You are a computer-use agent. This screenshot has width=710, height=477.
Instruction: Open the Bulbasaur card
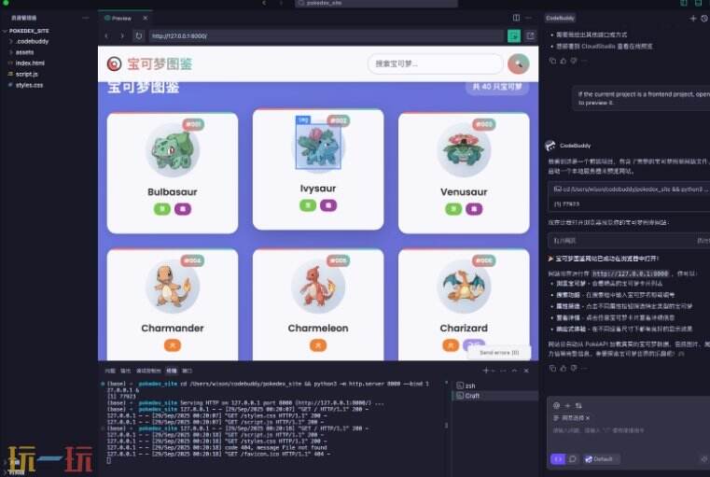tap(173, 173)
